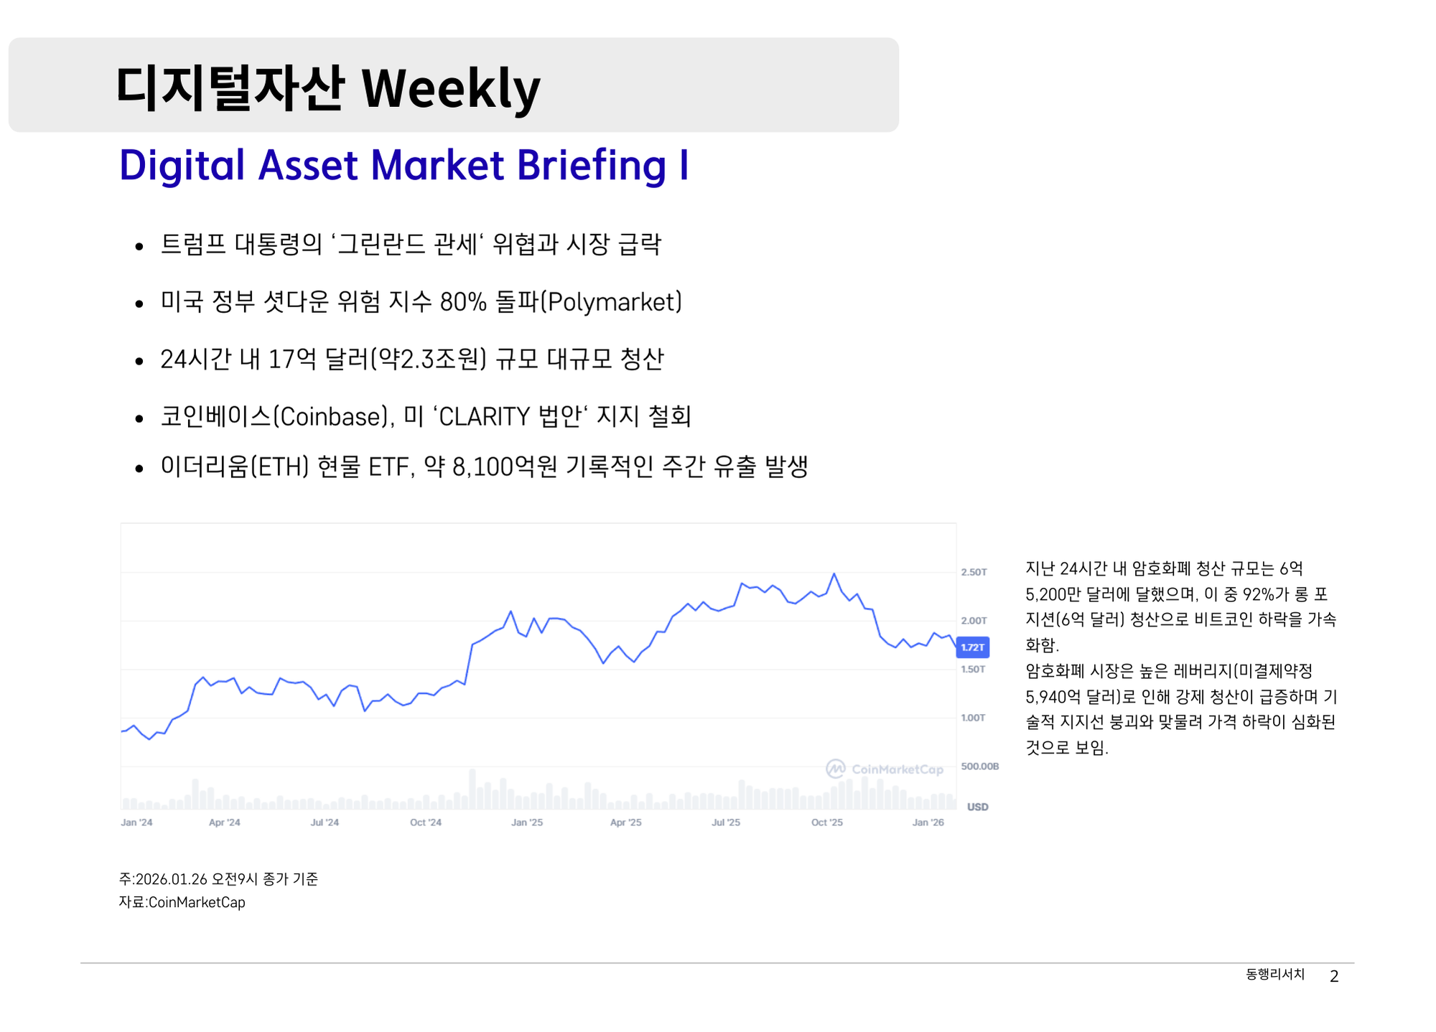Click the Jan '24 x-axis label
The image size is (1436, 1032).
pos(136,822)
